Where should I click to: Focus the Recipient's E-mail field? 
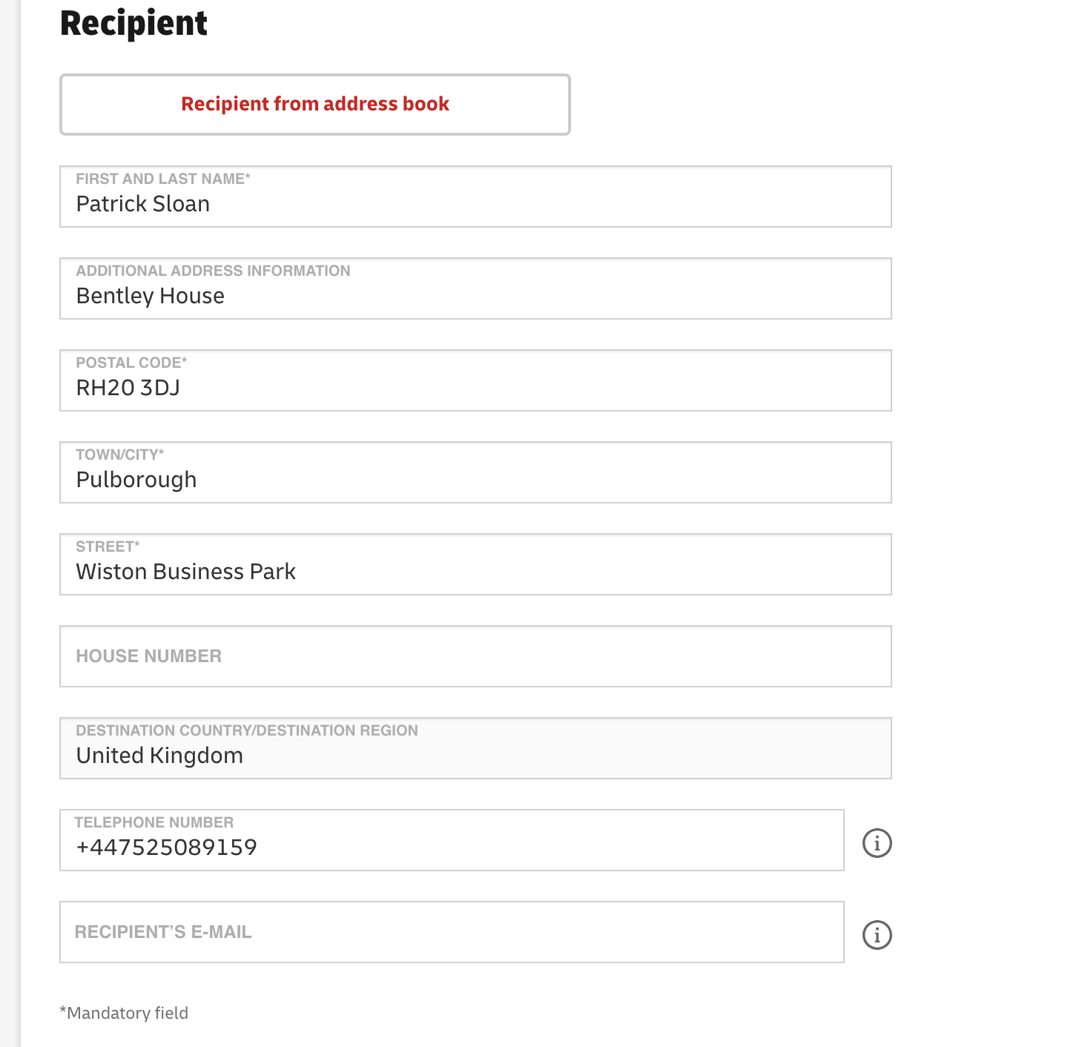pos(452,932)
